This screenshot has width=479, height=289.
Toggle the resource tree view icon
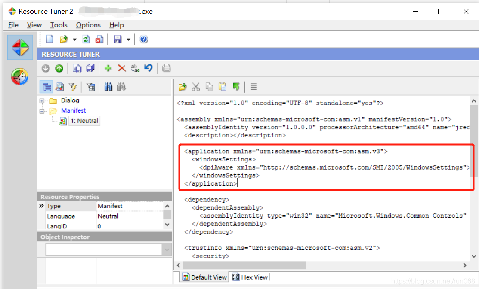coord(46,87)
